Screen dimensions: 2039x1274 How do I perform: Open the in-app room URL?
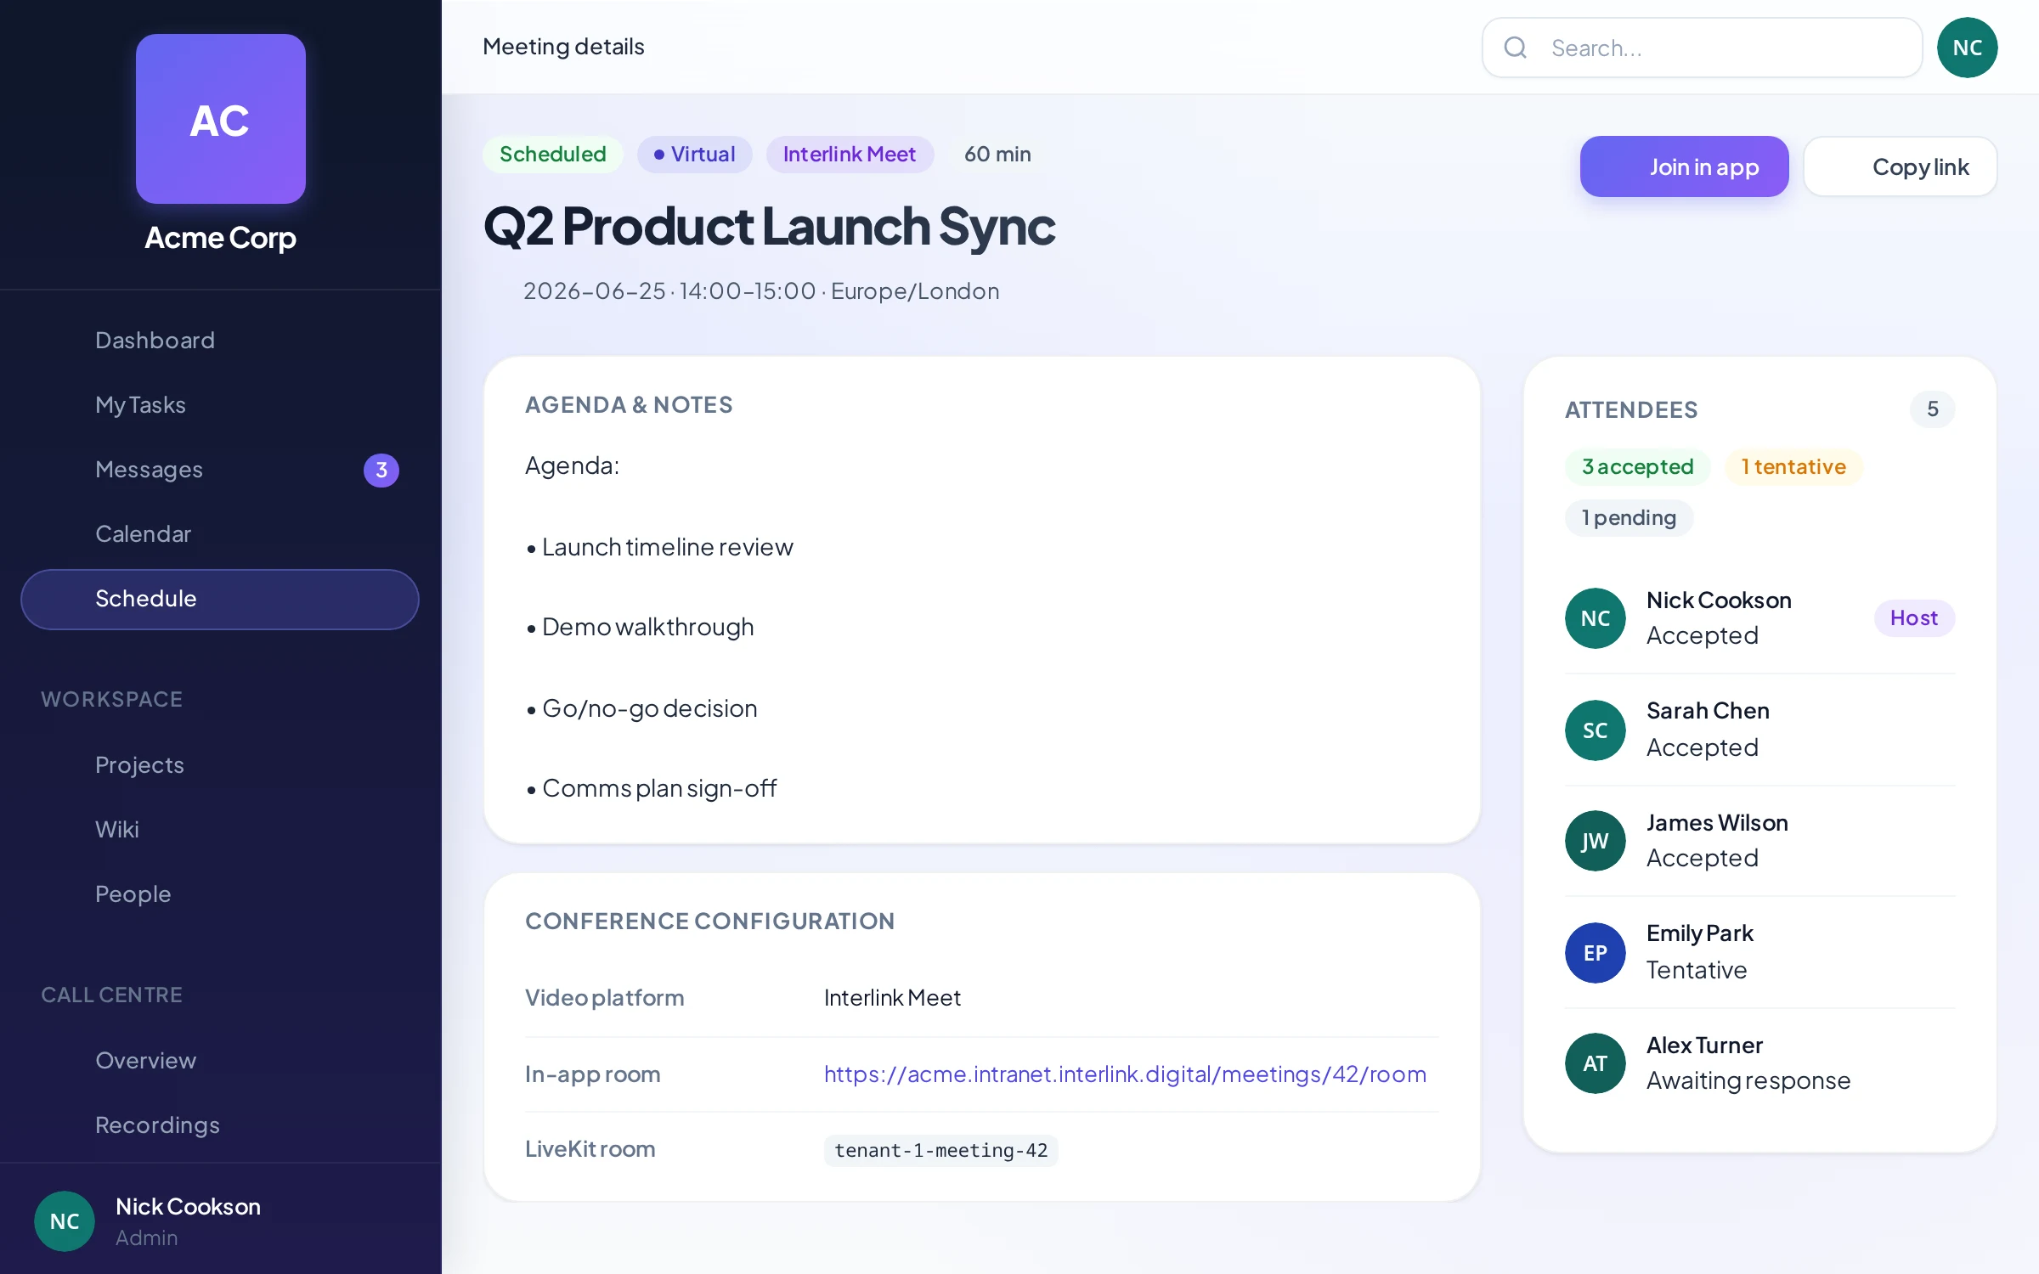1125,1074
